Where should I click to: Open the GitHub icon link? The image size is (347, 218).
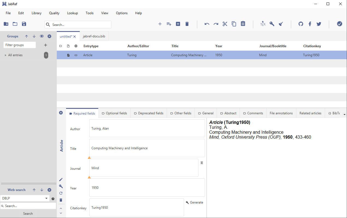click(x=301, y=24)
